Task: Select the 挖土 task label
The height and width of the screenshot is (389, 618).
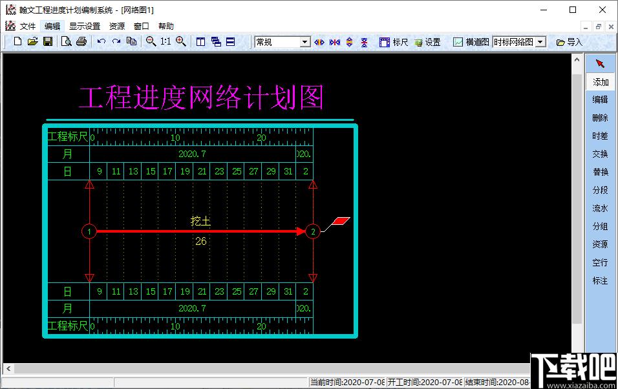Action: pyautogui.click(x=200, y=221)
